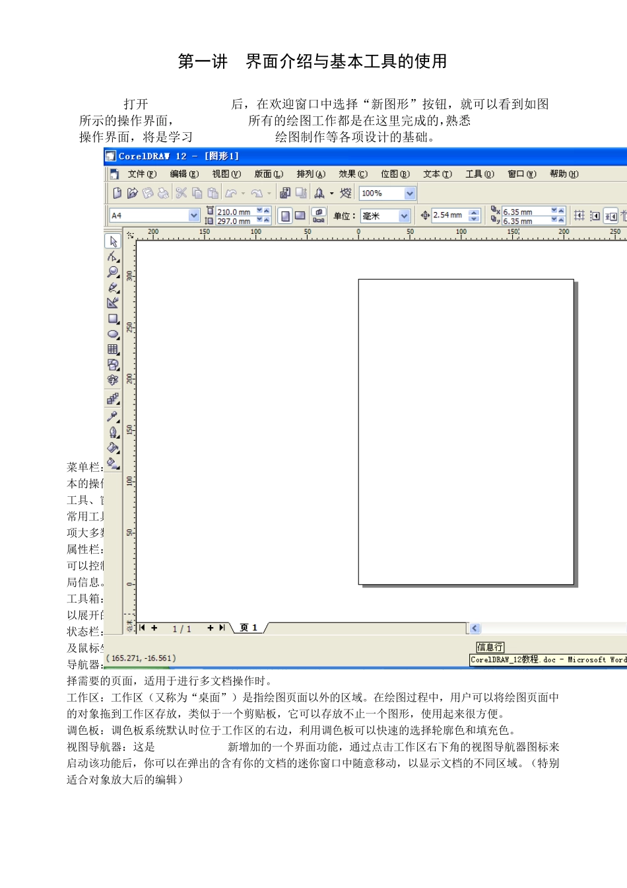Screen dimensions: 627x888
Task: Open the Undo history dropdown arrow
Action: pos(243,194)
